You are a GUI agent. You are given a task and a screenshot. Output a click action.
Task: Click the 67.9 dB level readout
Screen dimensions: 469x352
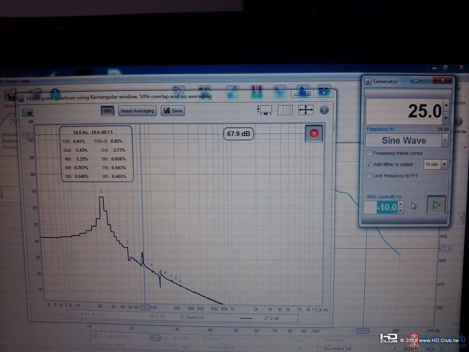[238, 134]
